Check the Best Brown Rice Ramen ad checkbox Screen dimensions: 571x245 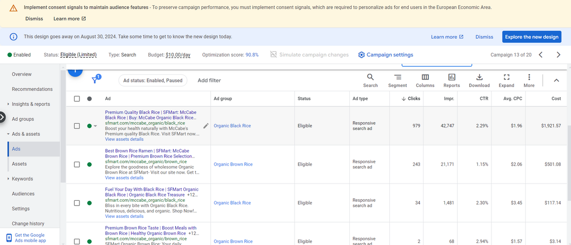(x=77, y=165)
